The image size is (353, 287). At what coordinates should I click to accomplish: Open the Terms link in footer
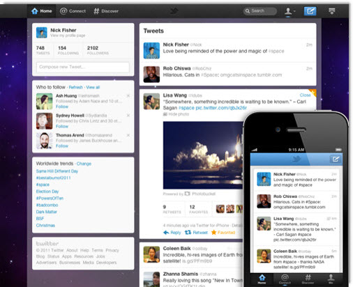pos(97,250)
